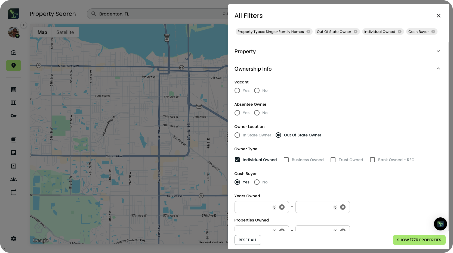
Task: Click SHOW 1776 PROPERTIES button
Action: coord(419,240)
